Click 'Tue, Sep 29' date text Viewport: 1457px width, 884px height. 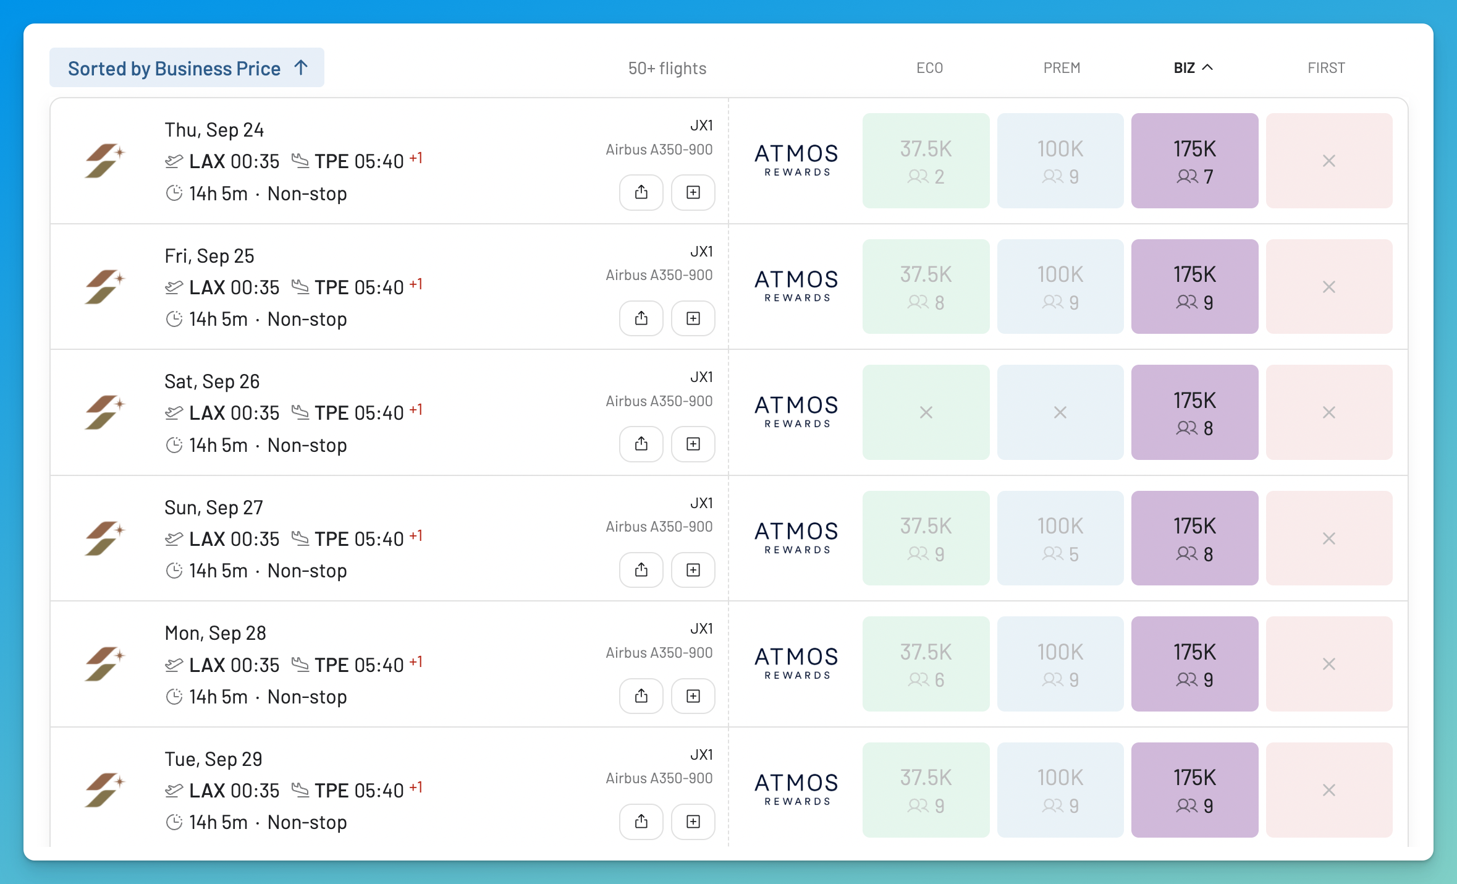(x=213, y=759)
